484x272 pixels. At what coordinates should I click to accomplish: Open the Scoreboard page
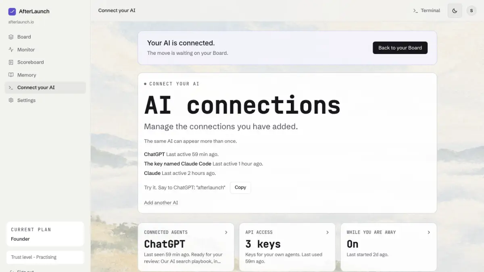45,62
